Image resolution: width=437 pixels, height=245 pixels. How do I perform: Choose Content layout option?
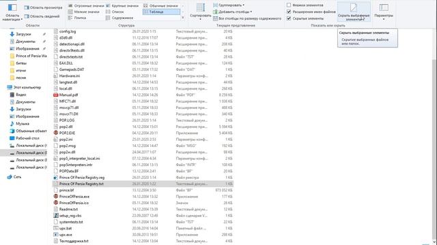tap(119, 18)
